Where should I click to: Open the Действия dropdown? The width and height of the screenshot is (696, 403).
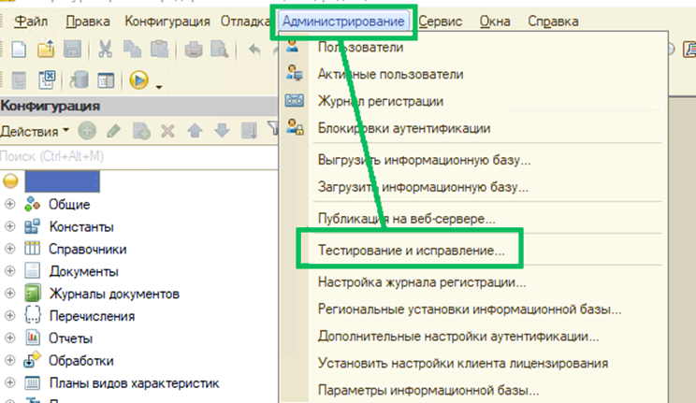[35, 132]
